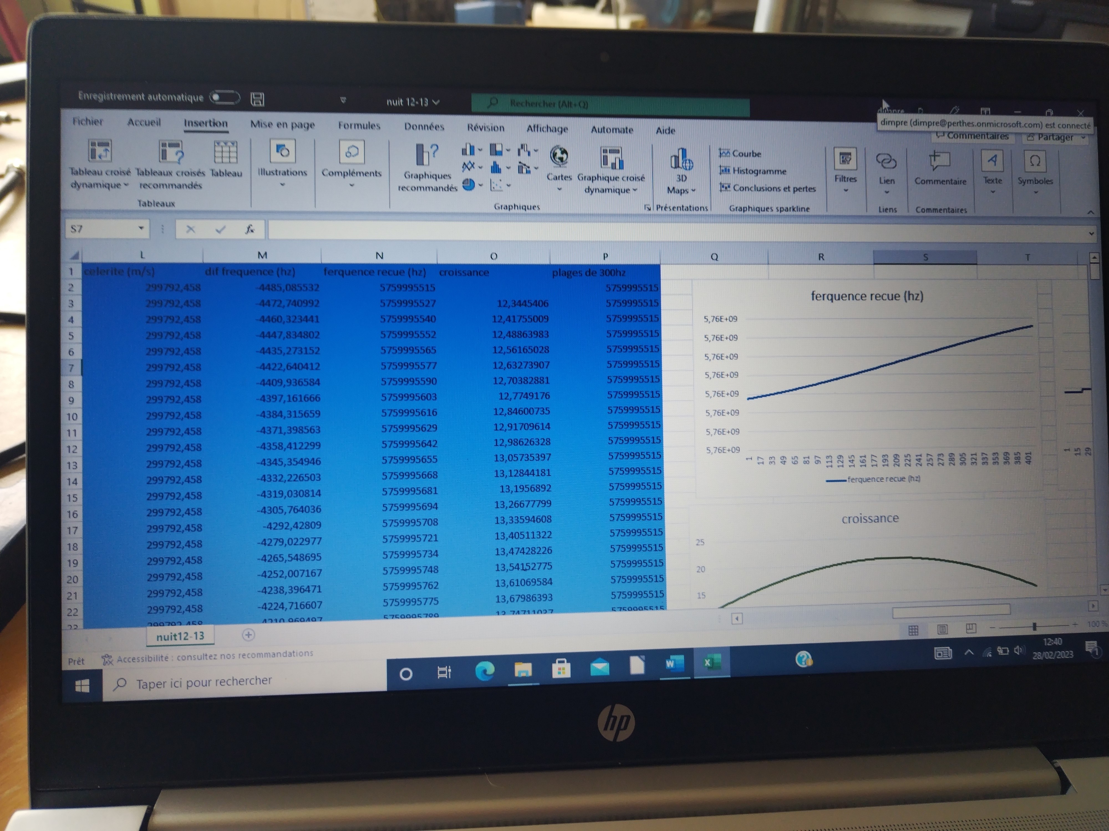
Task: Add a Commentaire
Action: tap(940, 168)
